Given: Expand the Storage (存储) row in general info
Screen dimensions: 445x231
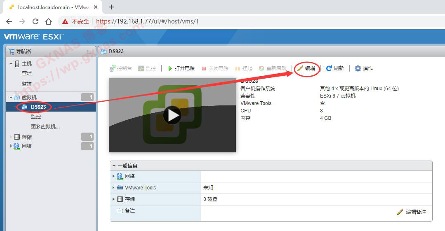Looking at the screenshot, I should pyautogui.click(x=114, y=199).
